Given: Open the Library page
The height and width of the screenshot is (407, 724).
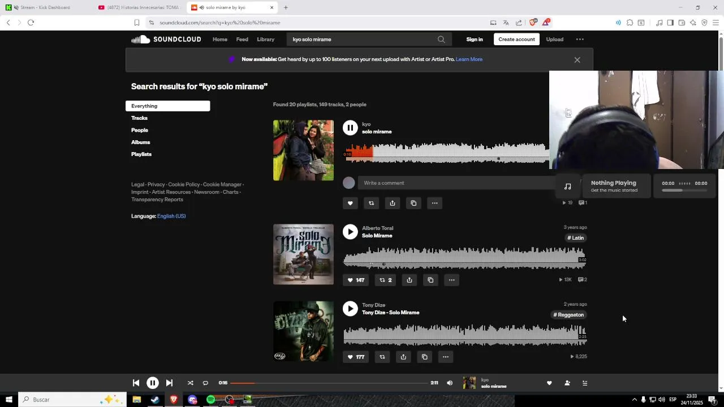Looking at the screenshot, I should pyautogui.click(x=265, y=40).
